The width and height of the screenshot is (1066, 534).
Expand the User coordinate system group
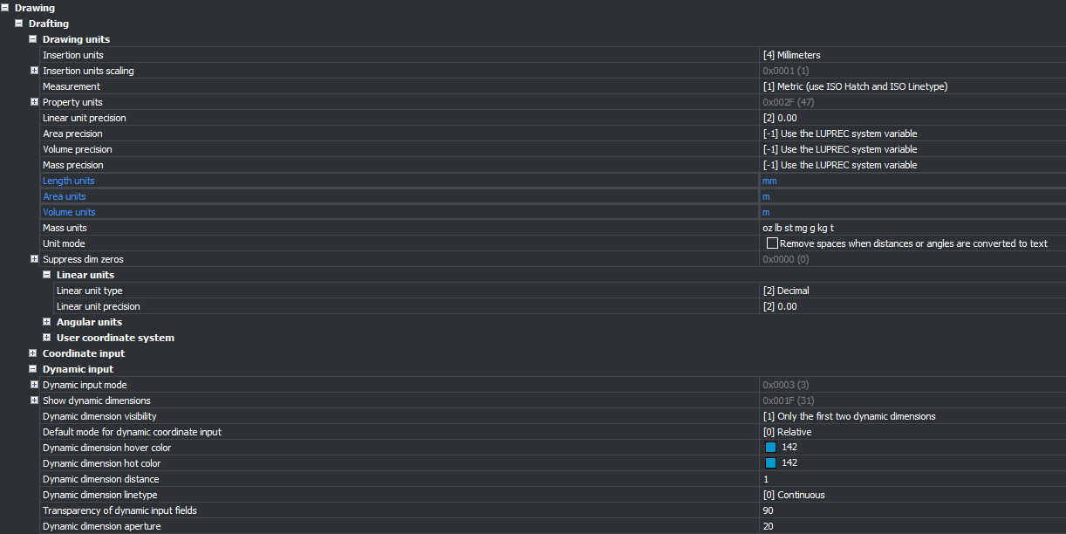point(47,338)
